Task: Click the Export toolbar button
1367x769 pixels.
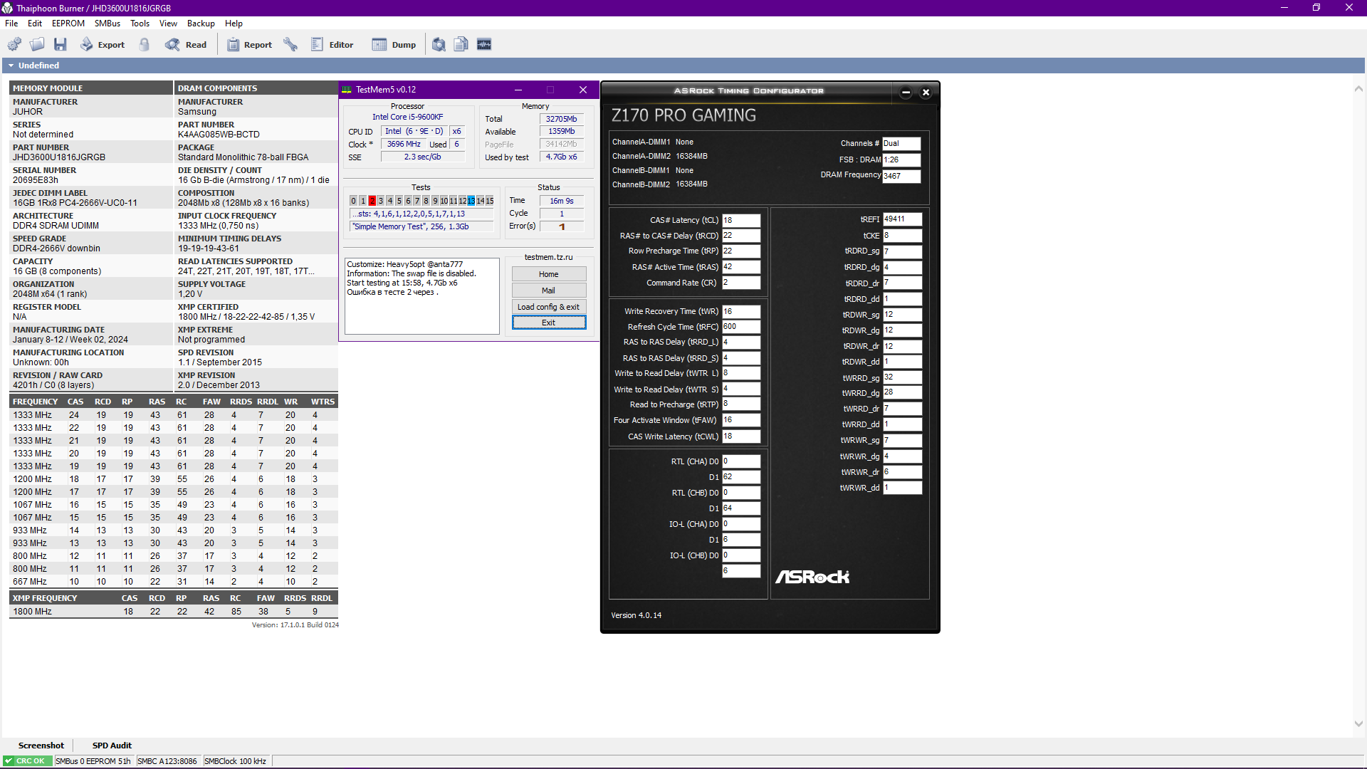Action: pos(103,45)
